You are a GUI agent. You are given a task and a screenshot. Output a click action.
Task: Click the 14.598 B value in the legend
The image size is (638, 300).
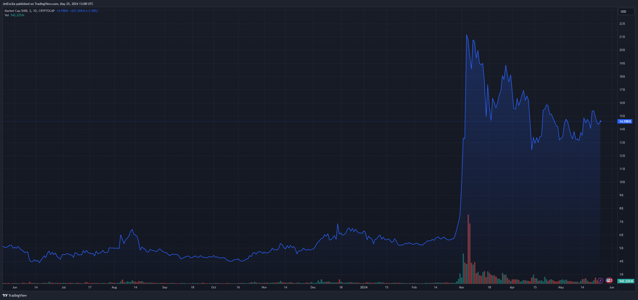pyautogui.click(x=62, y=11)
